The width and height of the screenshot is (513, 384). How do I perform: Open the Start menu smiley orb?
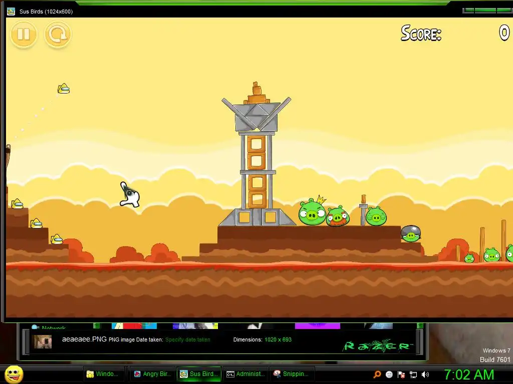(14, 374)
